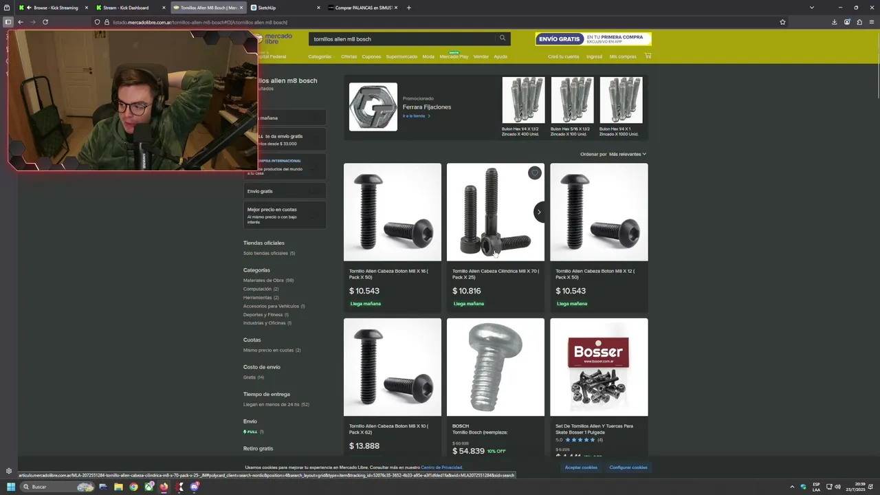880x495 pixels.
Task: Filter by Accesorios para Vehículos category
Action: [x=274, y=306]
